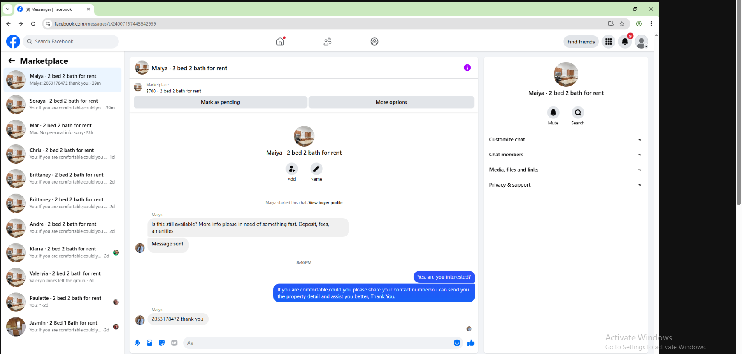Expand Chat members section

click(566, 155)
